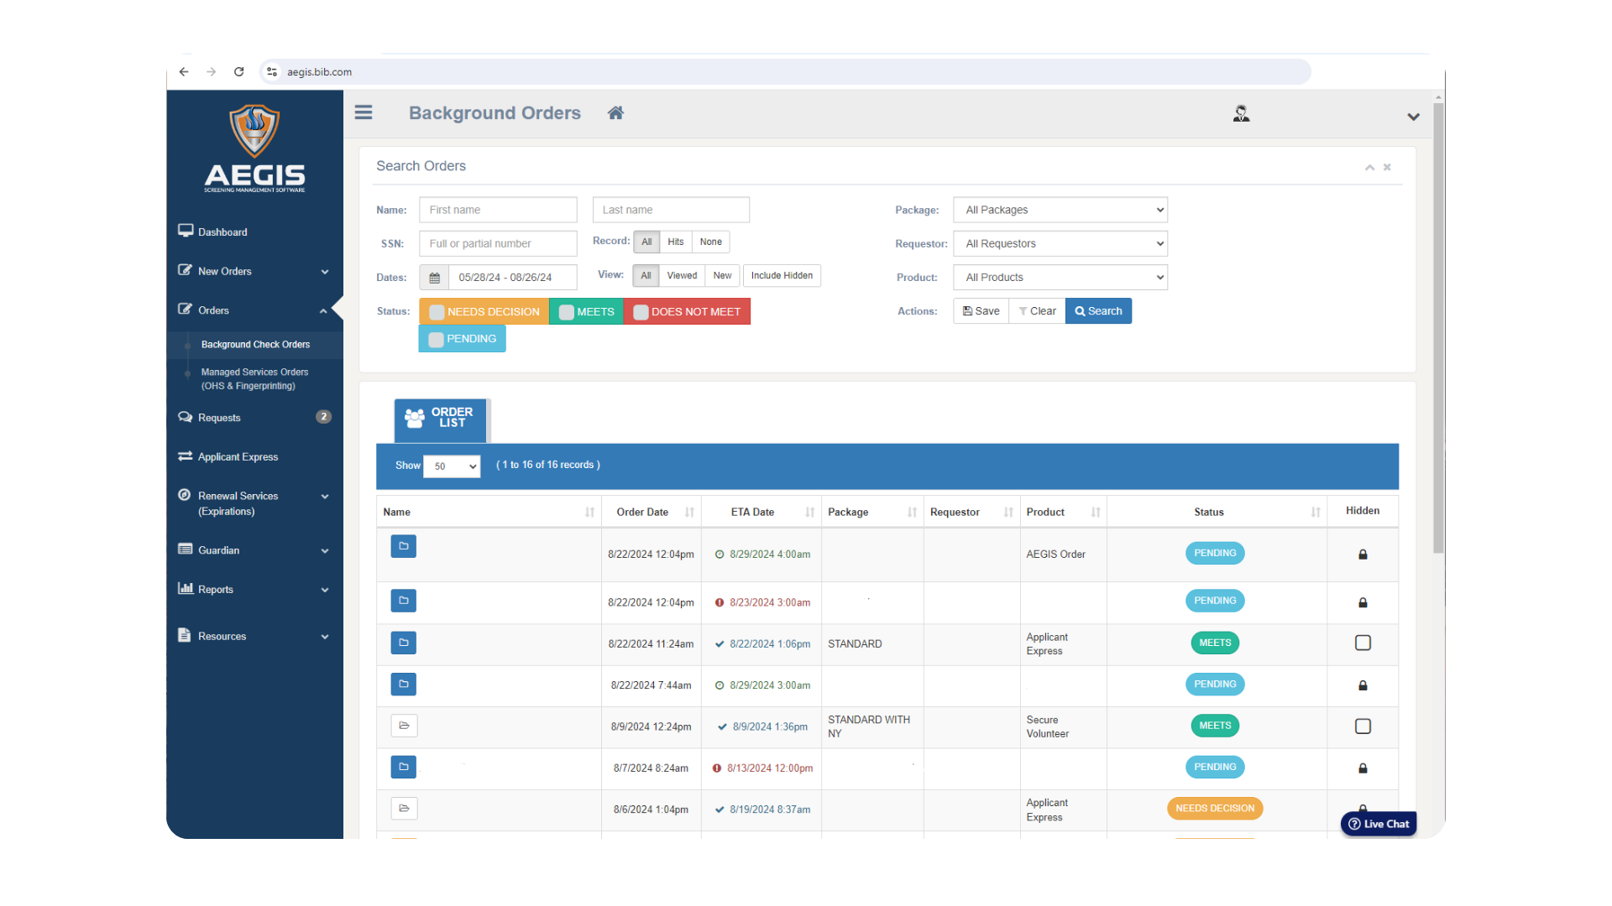Click the Search magnifier icon button

[x=1097, y=311]
